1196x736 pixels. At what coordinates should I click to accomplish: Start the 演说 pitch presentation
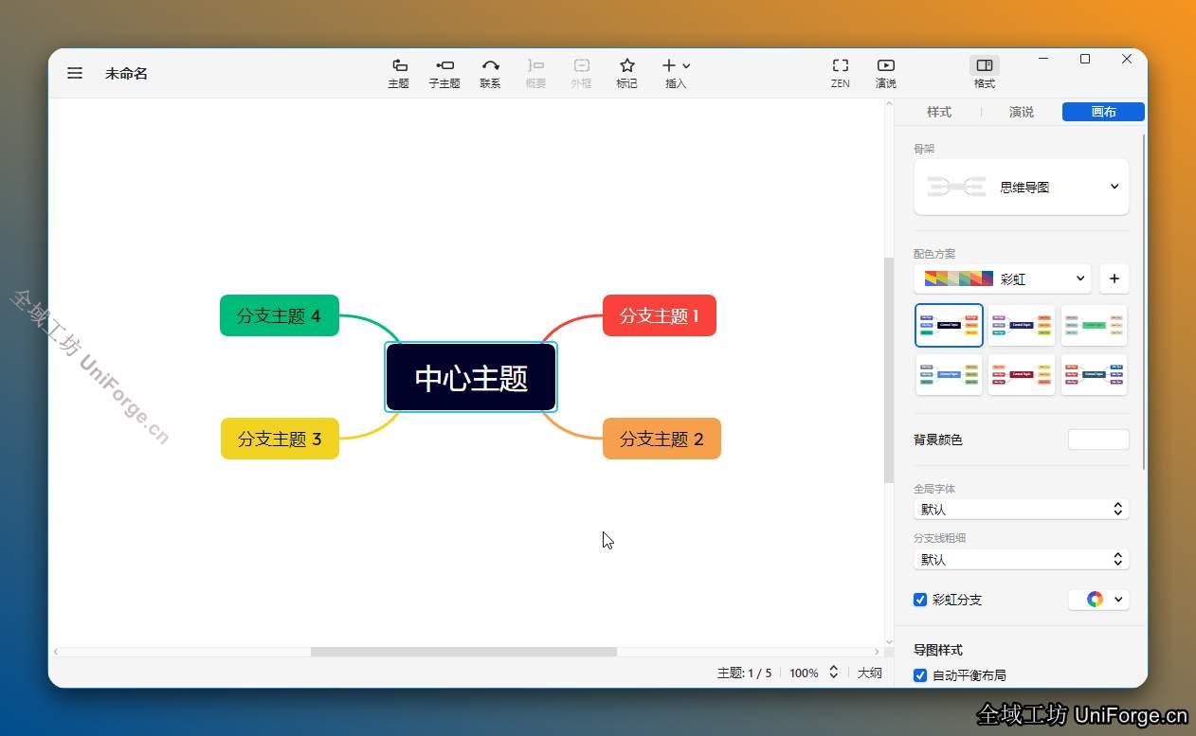[x=886, y=73]
